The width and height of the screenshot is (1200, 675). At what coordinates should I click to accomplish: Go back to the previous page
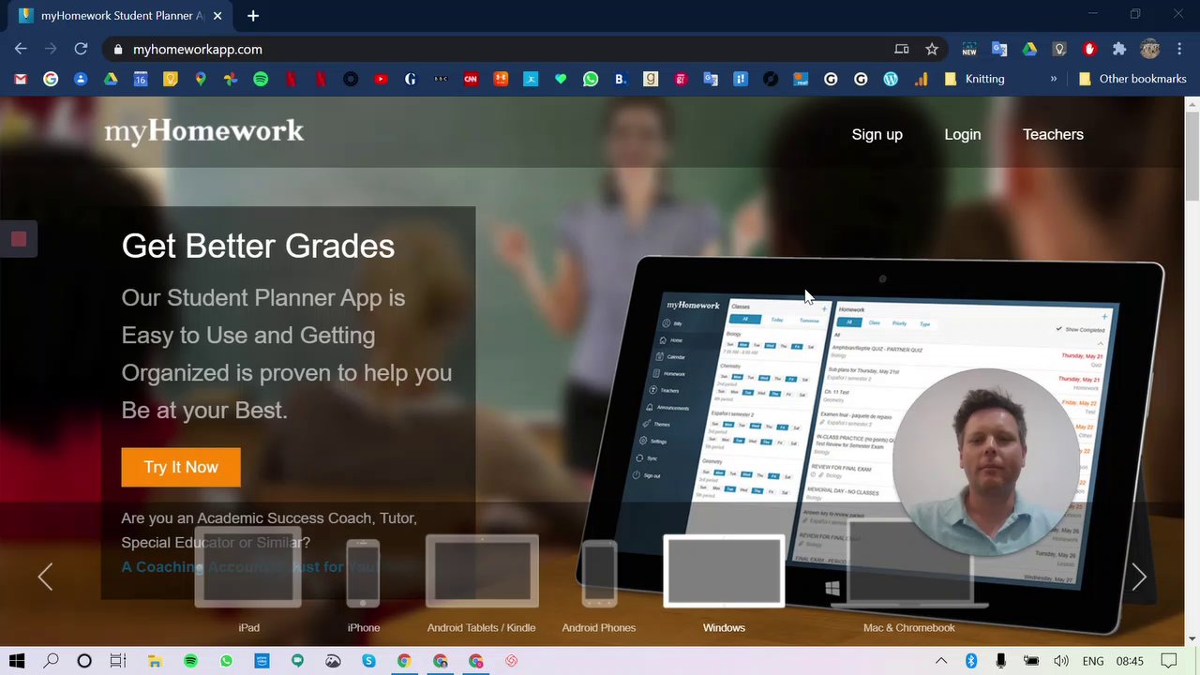[21, 49]
